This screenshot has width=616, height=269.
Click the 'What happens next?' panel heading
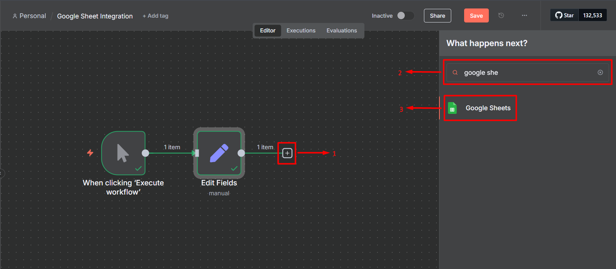coord(487,43)
